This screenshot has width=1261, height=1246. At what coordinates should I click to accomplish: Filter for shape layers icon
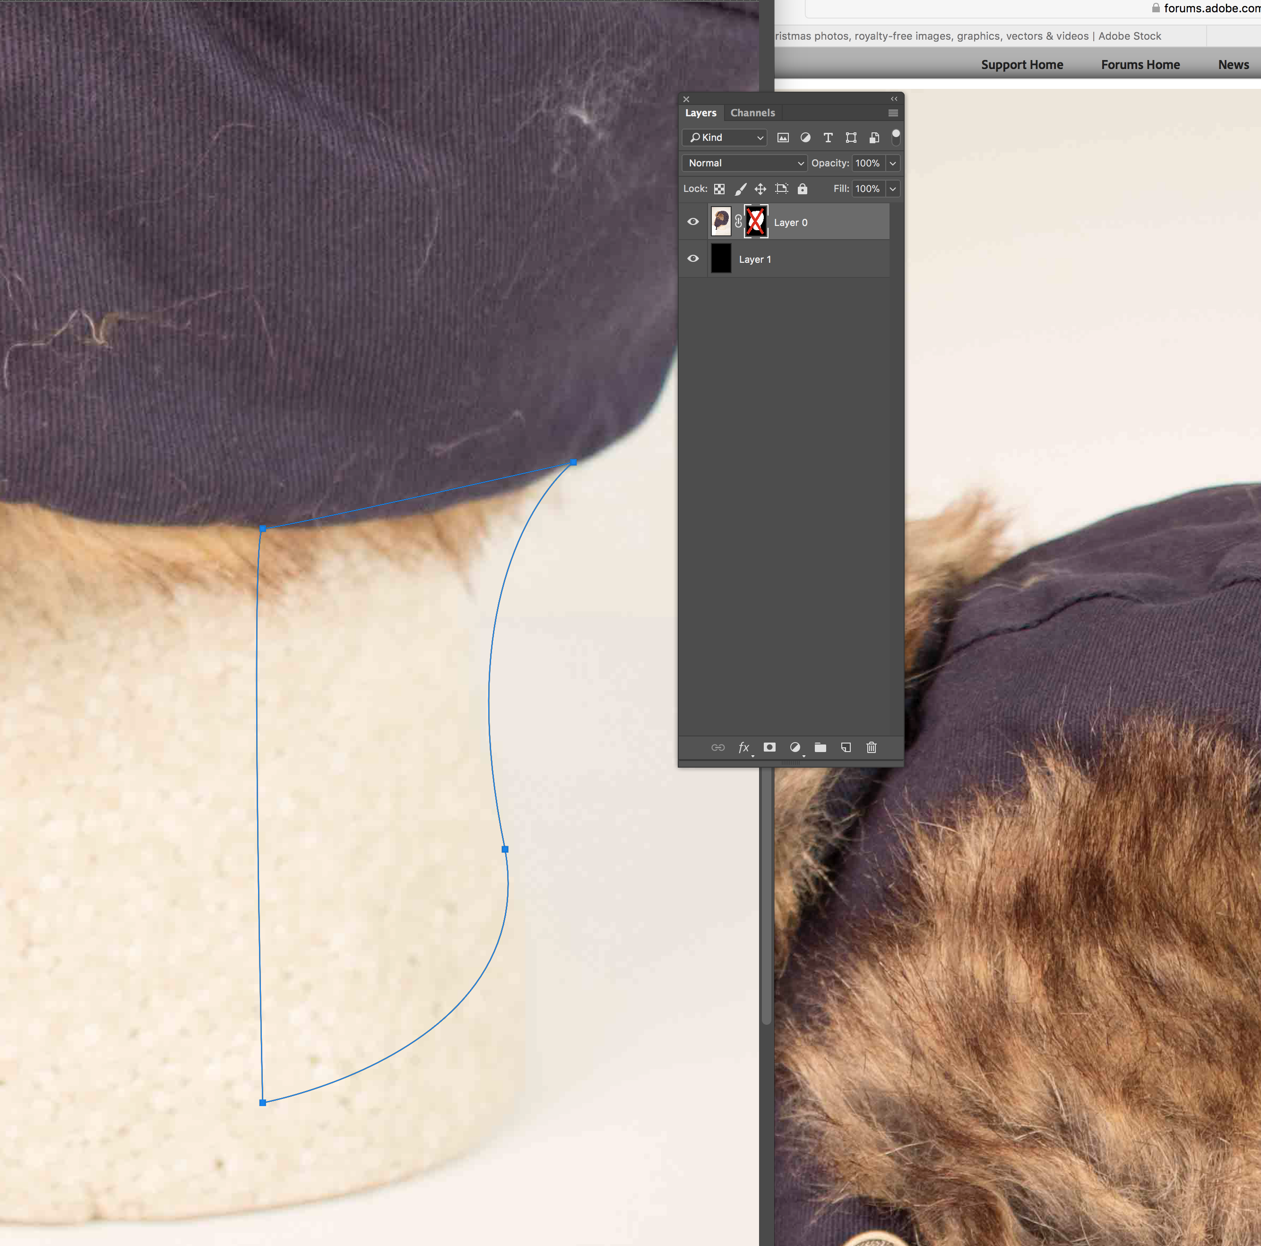[850, 138]
